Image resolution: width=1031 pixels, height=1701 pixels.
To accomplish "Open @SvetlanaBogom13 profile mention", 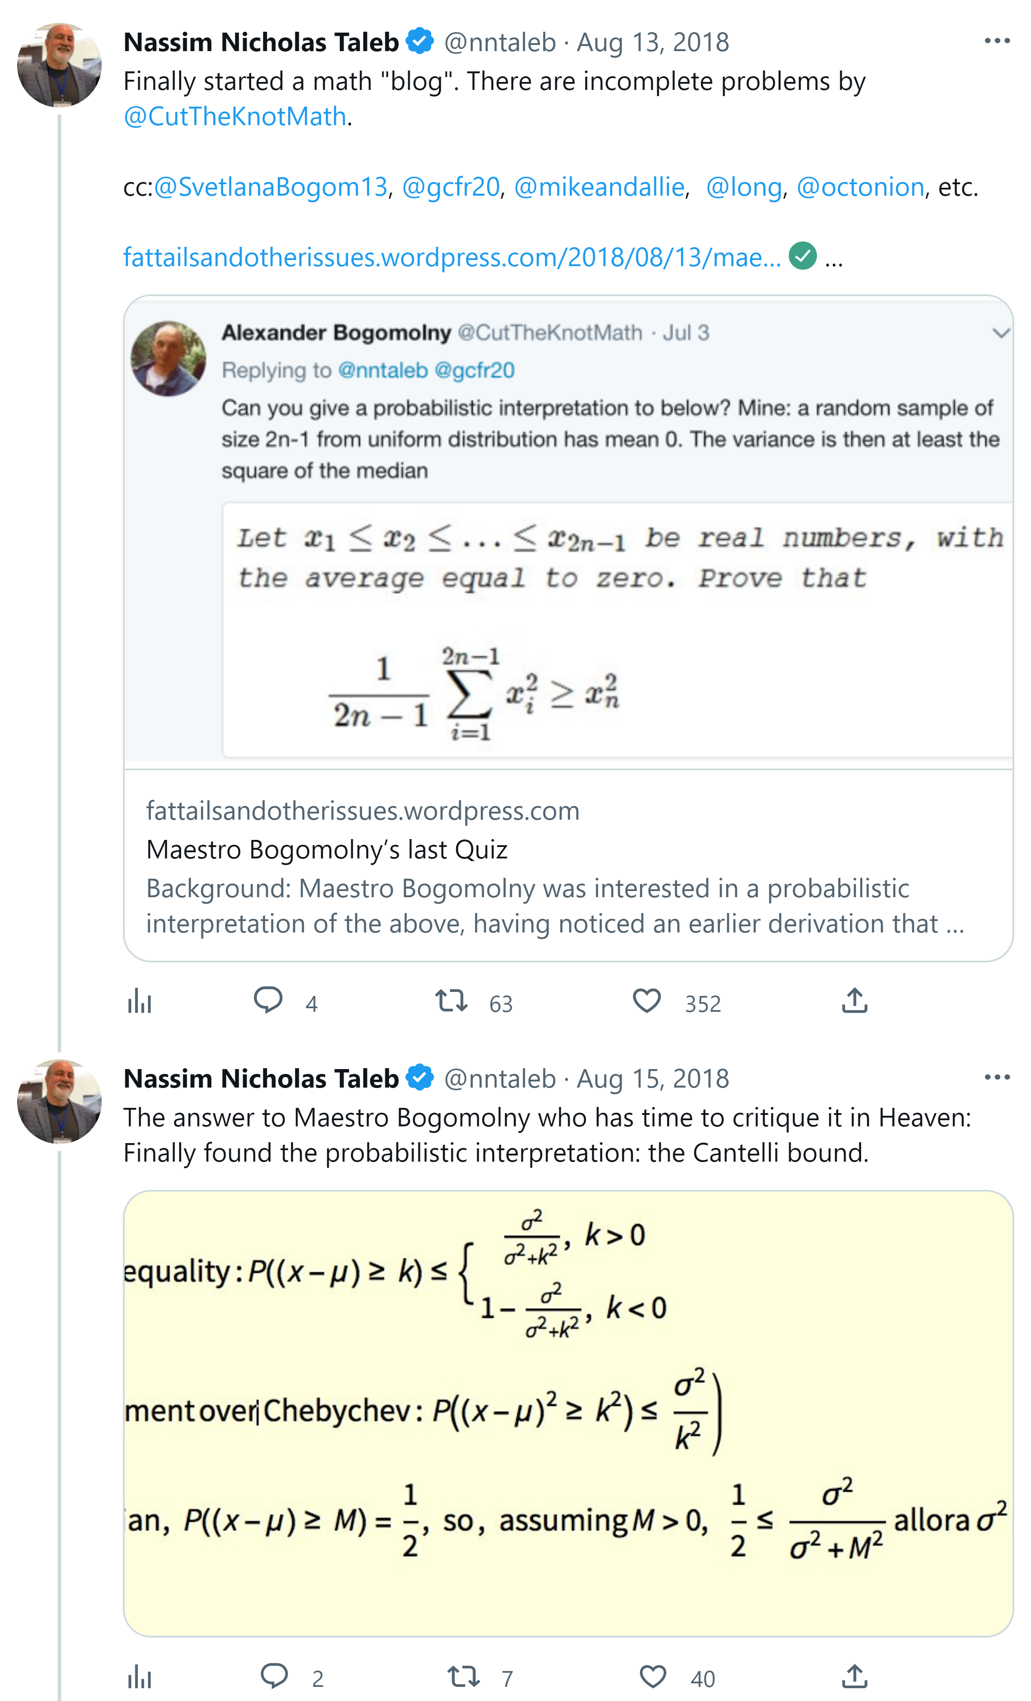I will pyautogui.click(x=270, y=187).
